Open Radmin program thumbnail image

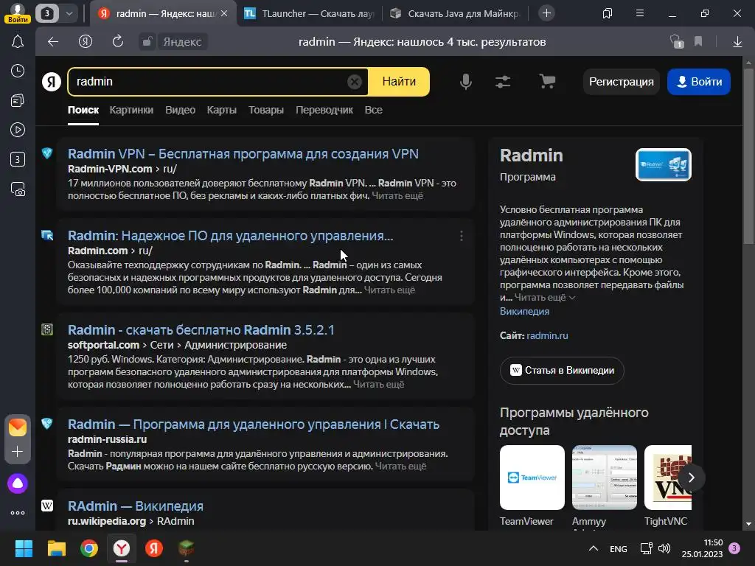[663, 164]
